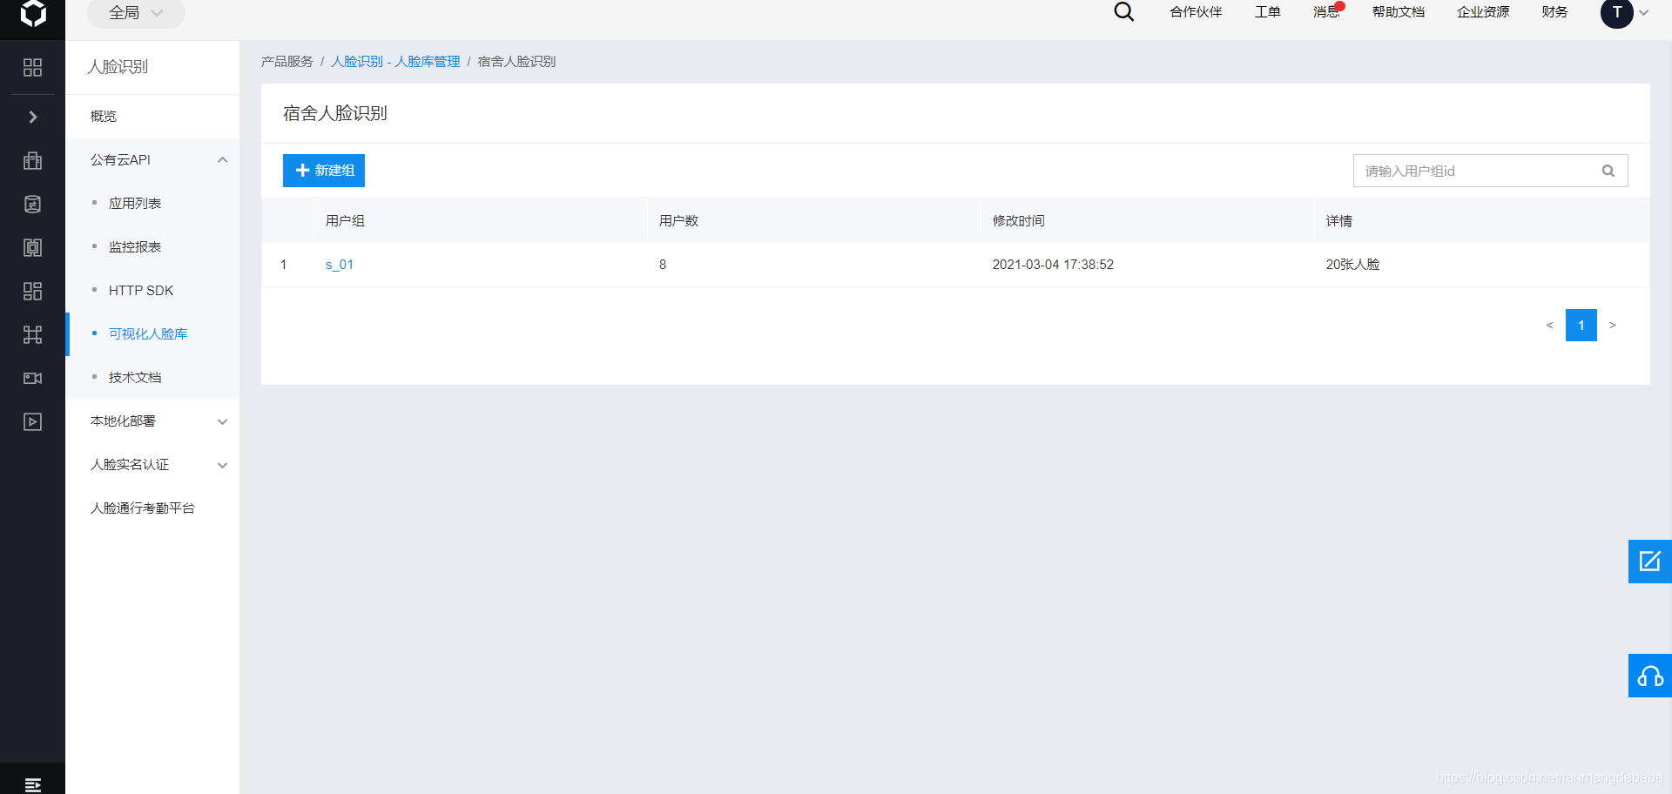
Task: Select 监控报表 in the sidebar
Action: 135,247
